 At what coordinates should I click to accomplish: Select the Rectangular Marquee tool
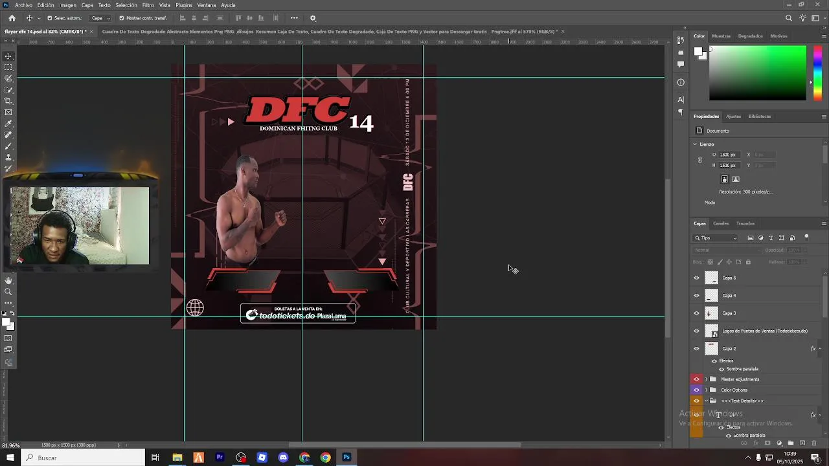tap(8, 67)
